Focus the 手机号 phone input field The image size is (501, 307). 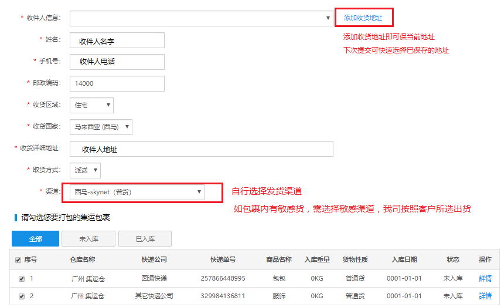pos(117,62)
